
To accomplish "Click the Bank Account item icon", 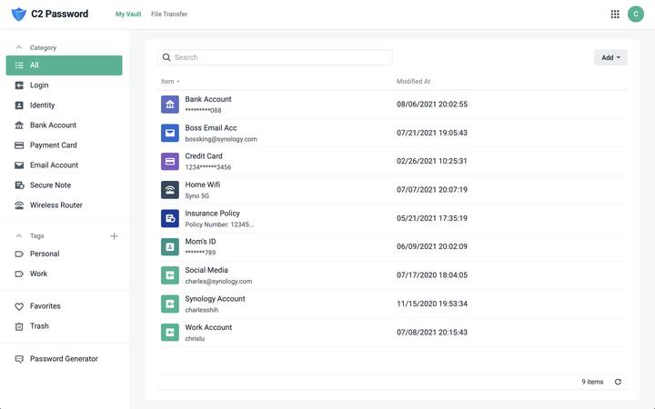I will [169, 105].
